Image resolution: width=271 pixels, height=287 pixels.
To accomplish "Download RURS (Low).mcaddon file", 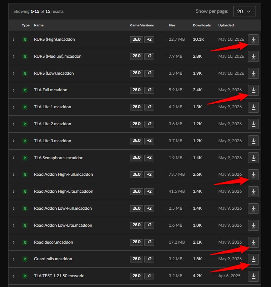I will tap(253, 74).
